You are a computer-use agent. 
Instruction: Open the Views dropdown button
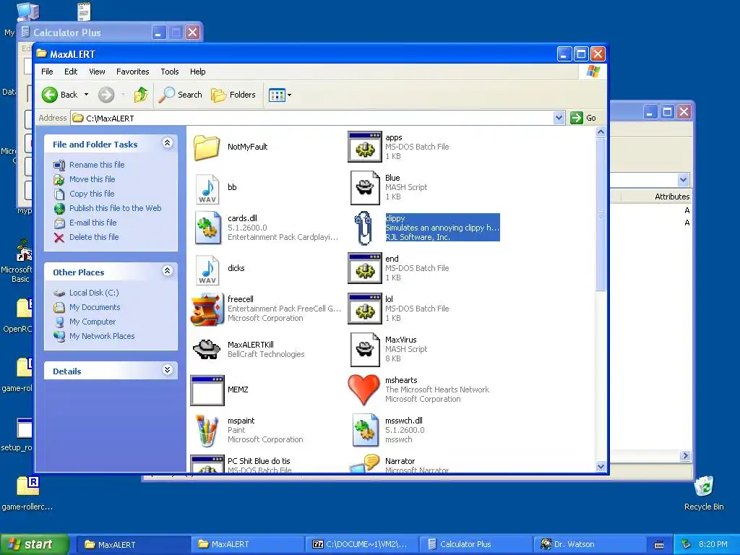click(x=280, y=95)
